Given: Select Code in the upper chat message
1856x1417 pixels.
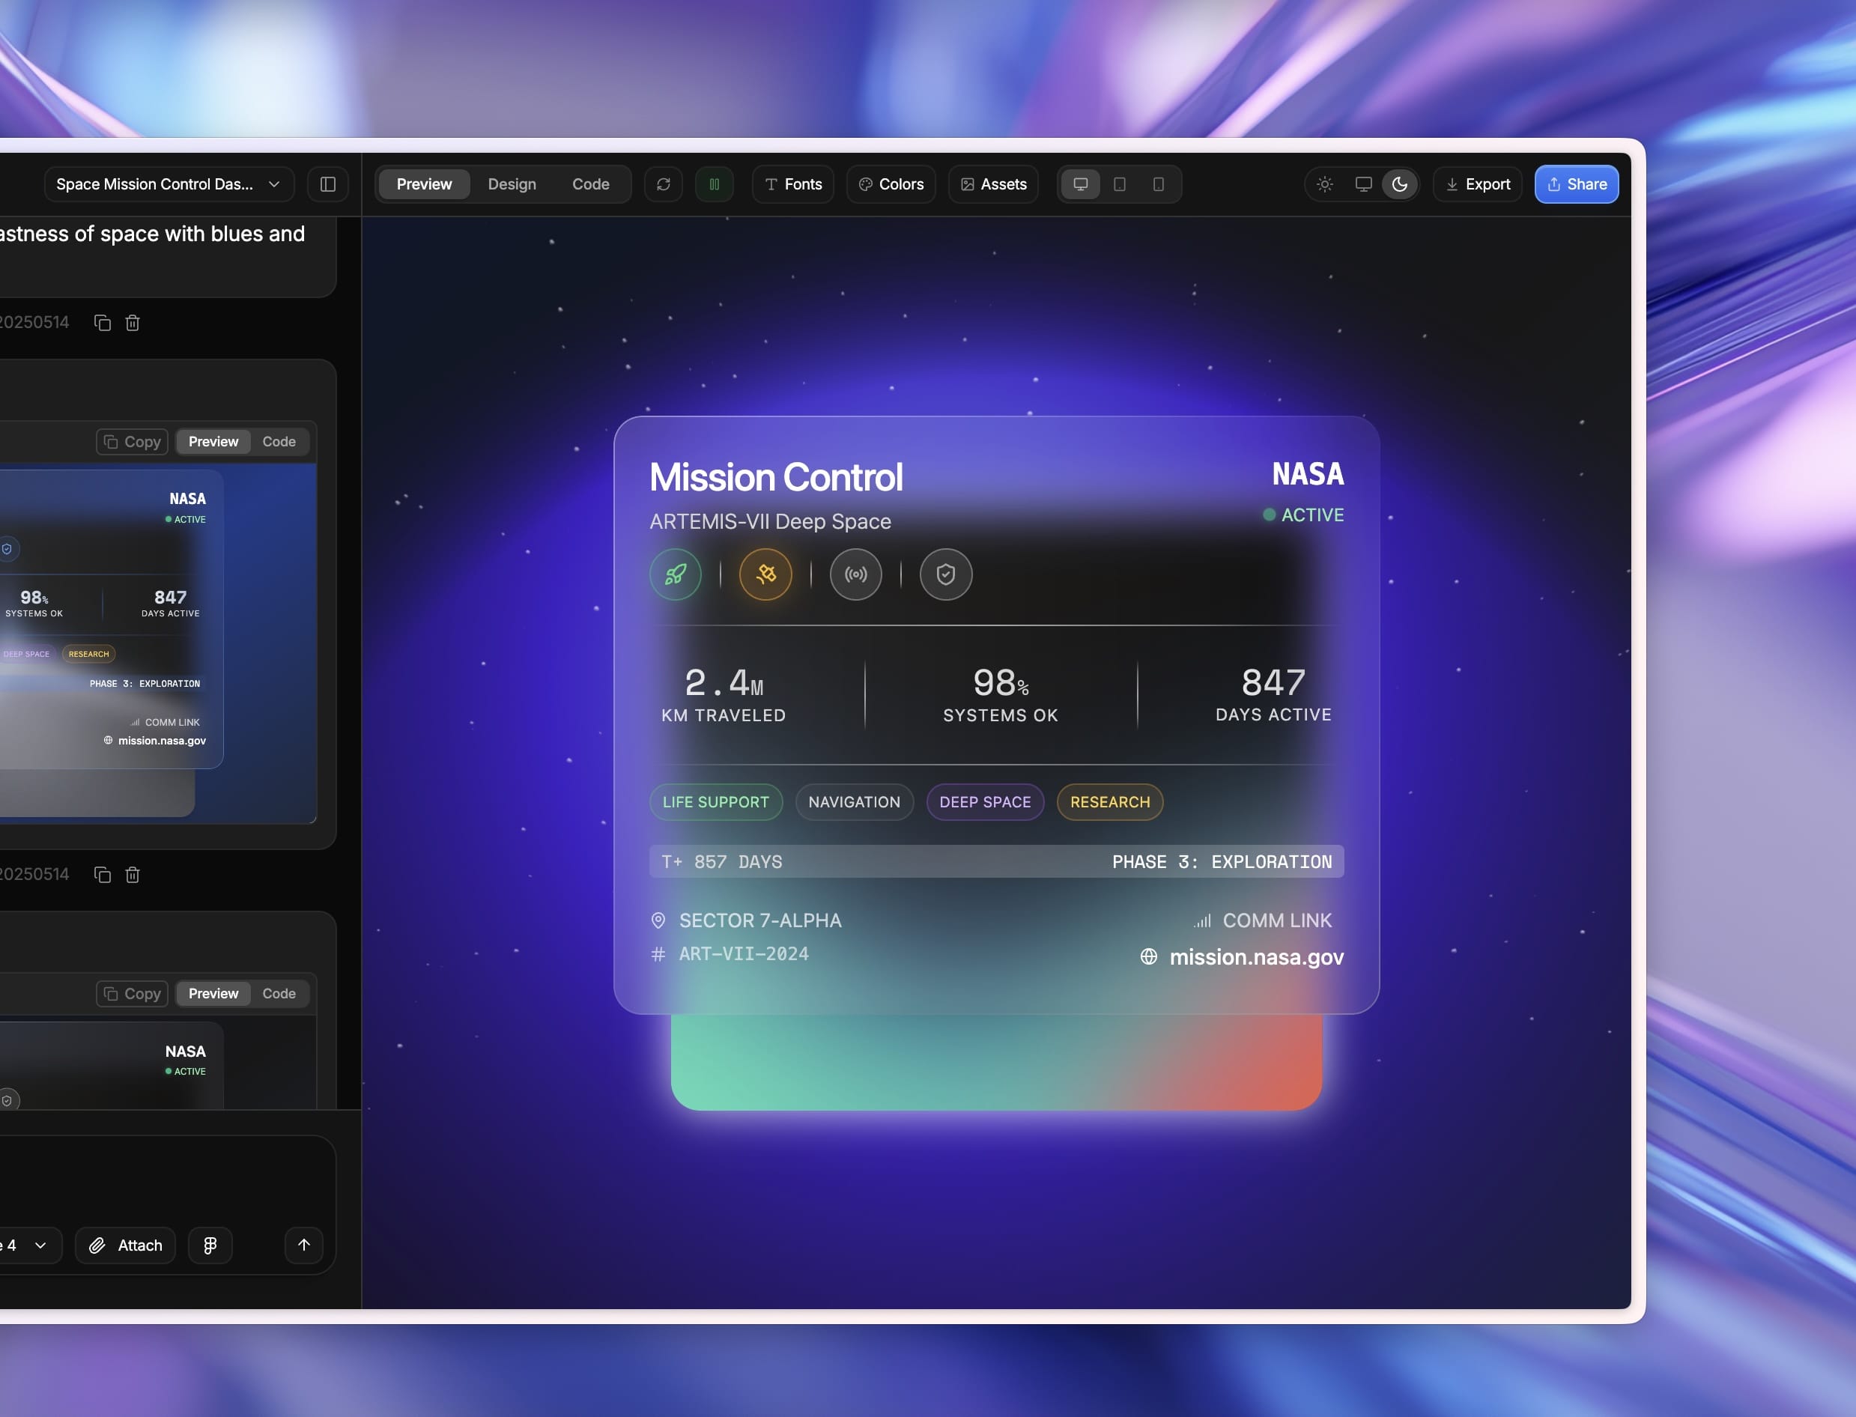Looking at the screenshot, I should click(x=279, y=442).
